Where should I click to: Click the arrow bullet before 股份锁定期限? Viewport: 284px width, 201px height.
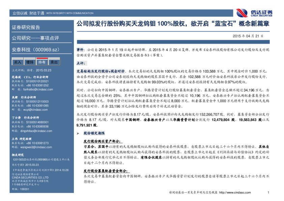[x=78, y=133]
